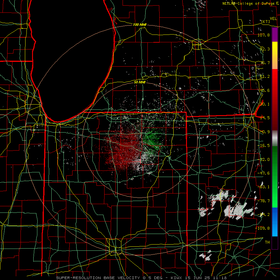The height and width of the screenshot is (280, 280).
Task: Click the VEL product label
Action: [273, 19]
